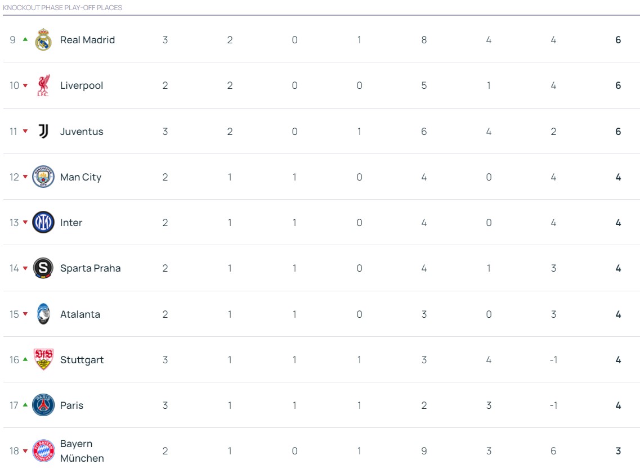The image size is (640, 469).
Task: Click the Sparta Praha club logo
Action: coord(43,268)
